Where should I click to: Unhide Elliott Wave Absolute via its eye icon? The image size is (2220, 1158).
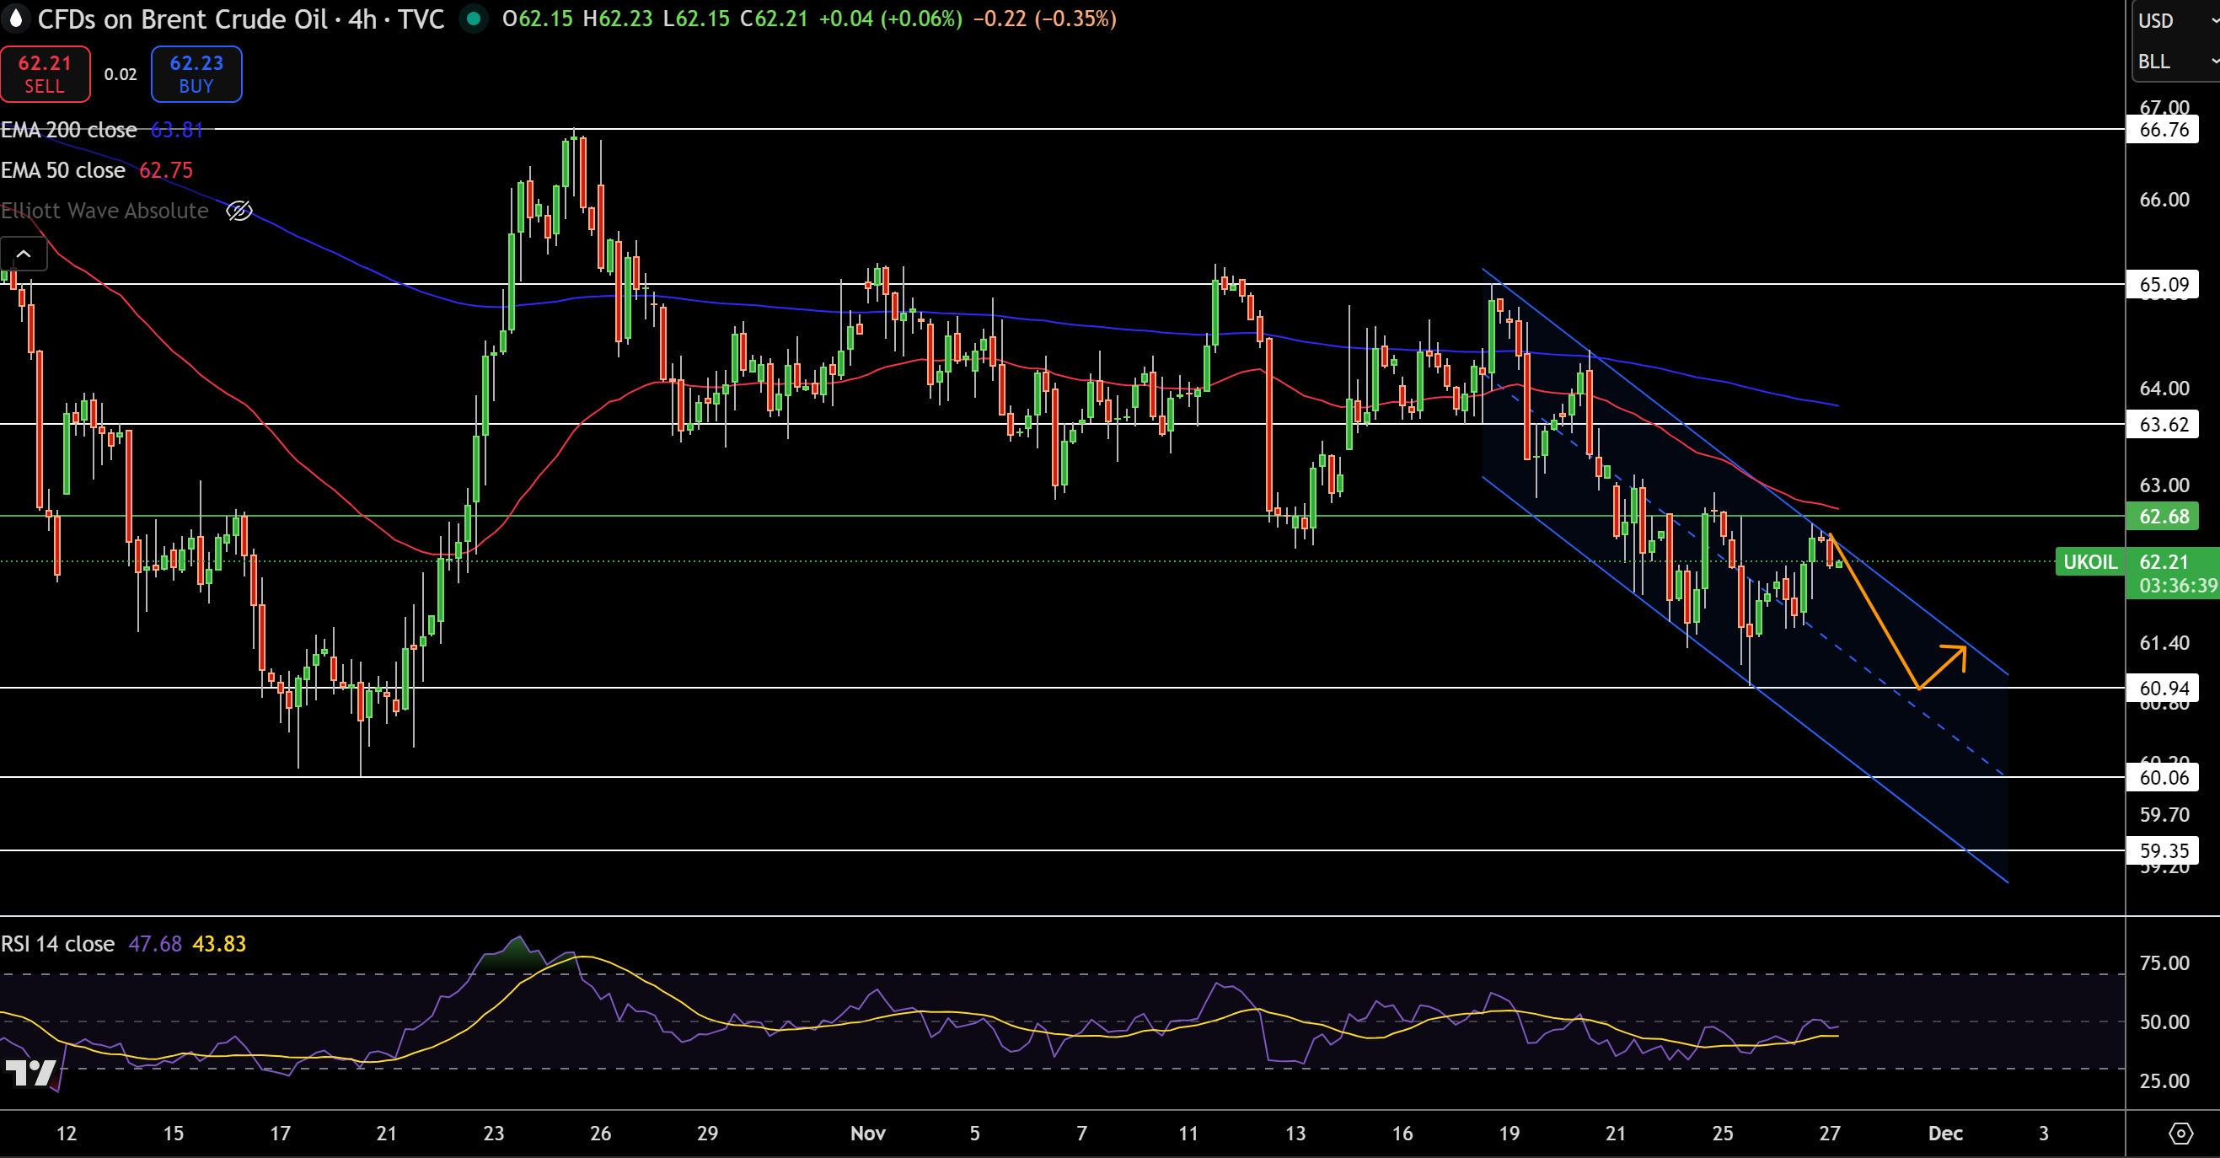pos(239,210)
